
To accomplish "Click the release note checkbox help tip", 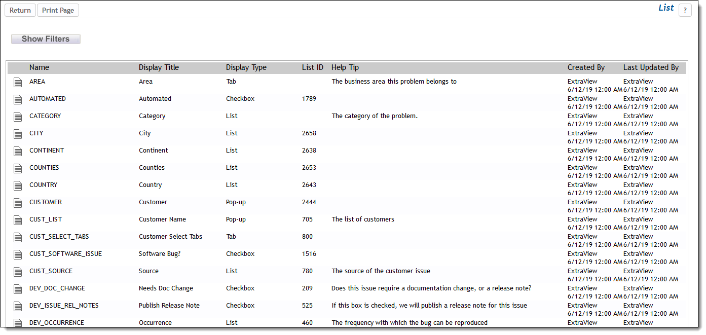I will (429, 305).
